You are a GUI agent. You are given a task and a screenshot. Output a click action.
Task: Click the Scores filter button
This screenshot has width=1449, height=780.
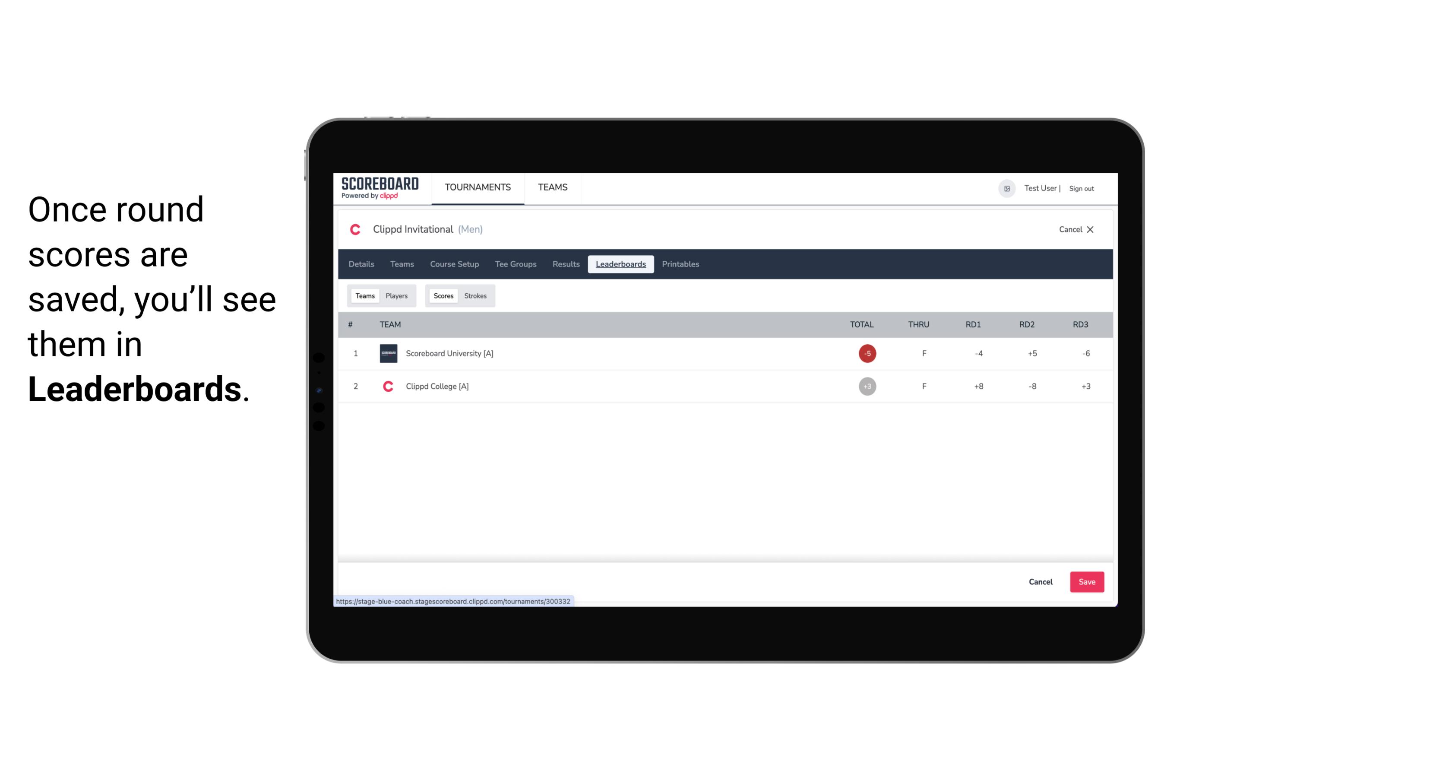[x=443, y=296]
